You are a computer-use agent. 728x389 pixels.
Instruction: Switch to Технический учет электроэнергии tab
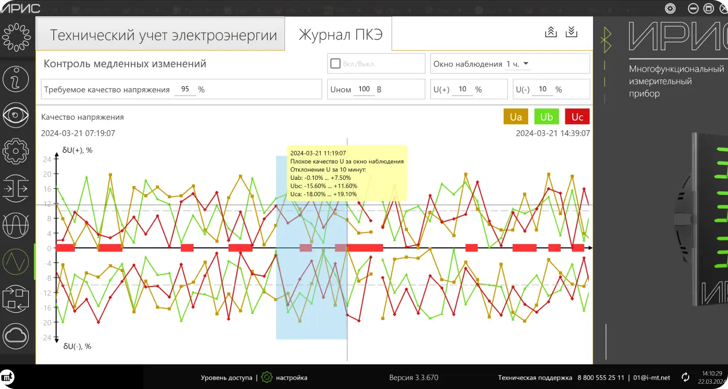tap(163, 35)
